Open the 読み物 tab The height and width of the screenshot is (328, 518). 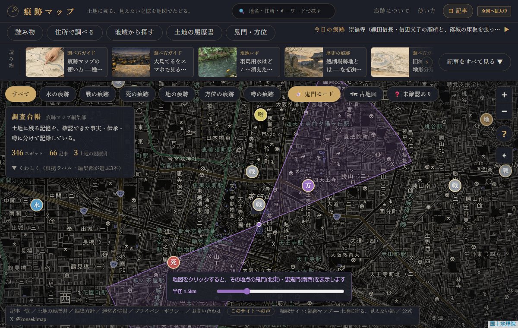24,32
